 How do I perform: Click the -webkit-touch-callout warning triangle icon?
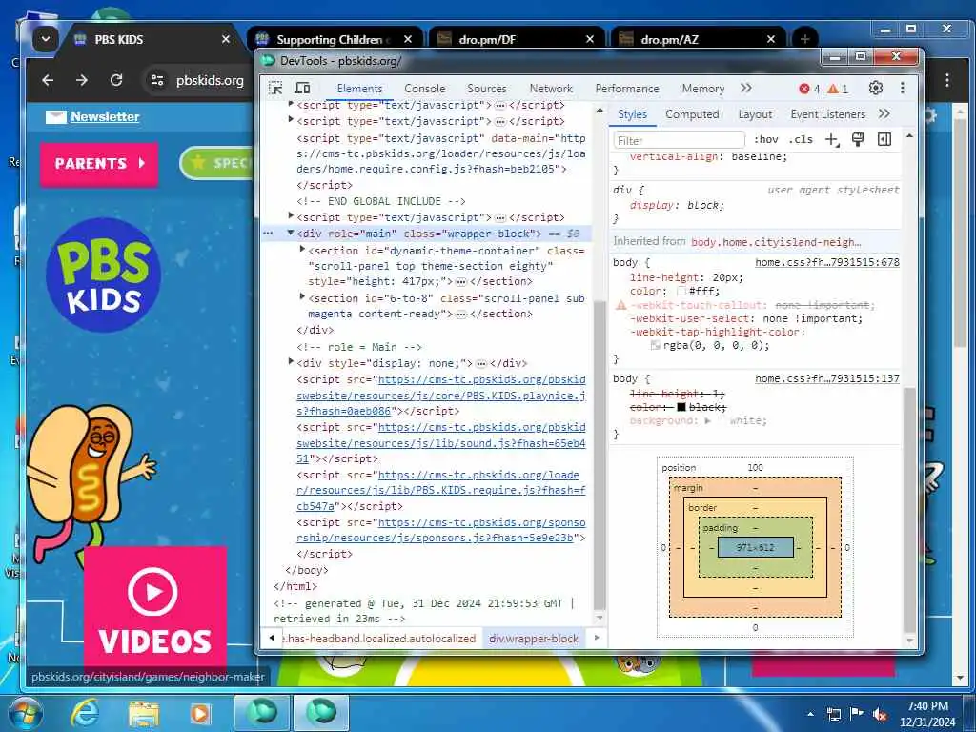pyautogui.click(x=620, y=305)
